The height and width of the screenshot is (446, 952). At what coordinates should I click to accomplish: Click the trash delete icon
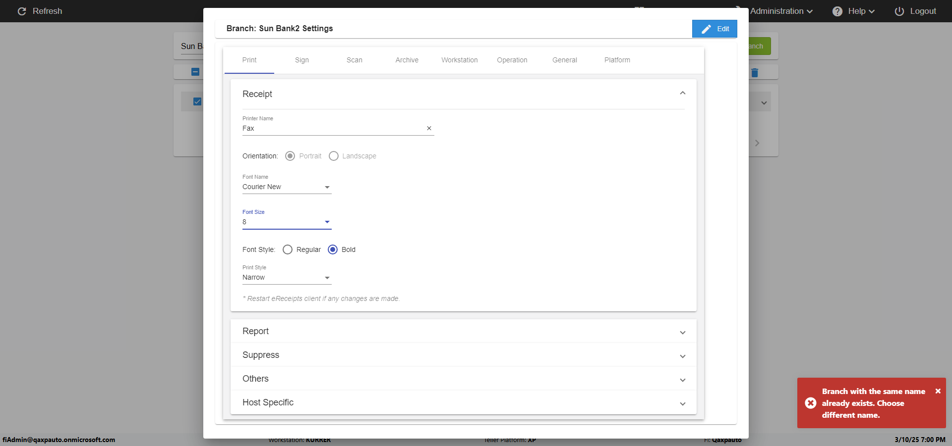tap(755, 73)
